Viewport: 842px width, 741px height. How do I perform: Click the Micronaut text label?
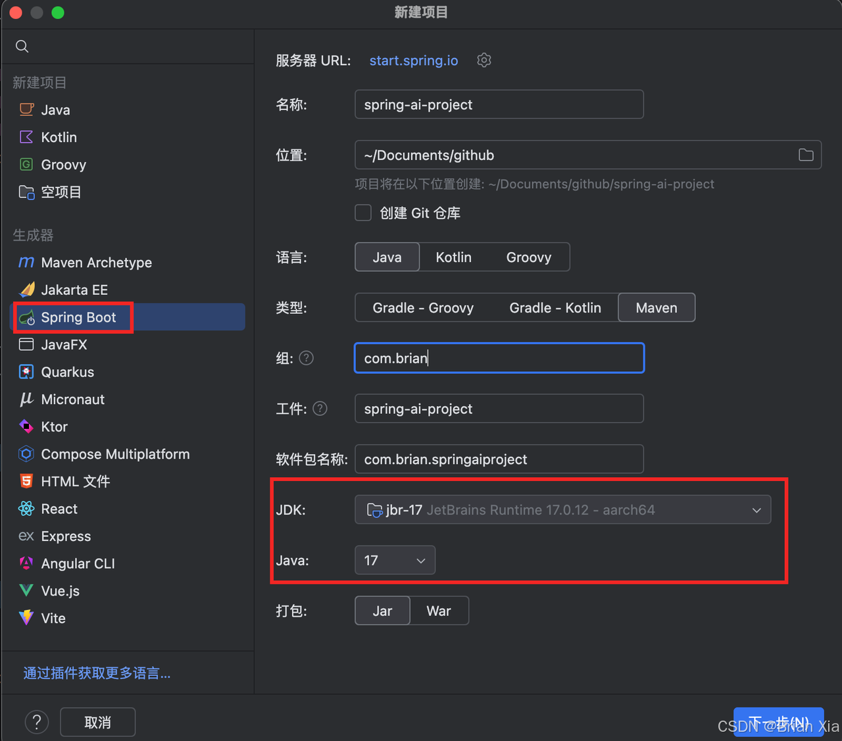click(73, 399)
